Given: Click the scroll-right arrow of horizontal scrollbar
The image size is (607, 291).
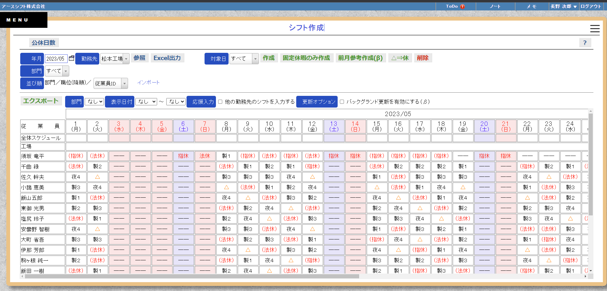Looking at the screenshot, I should (586, 276).
